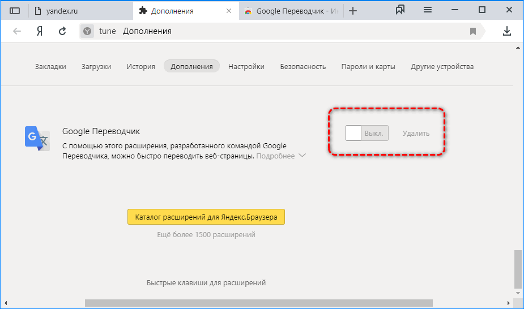
Task: Open a new tab with plus icon
Action: (353, 11)
